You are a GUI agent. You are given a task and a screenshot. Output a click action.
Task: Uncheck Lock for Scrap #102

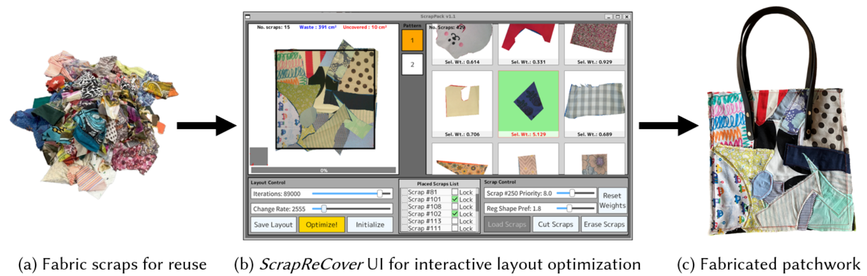coord(455,214)
